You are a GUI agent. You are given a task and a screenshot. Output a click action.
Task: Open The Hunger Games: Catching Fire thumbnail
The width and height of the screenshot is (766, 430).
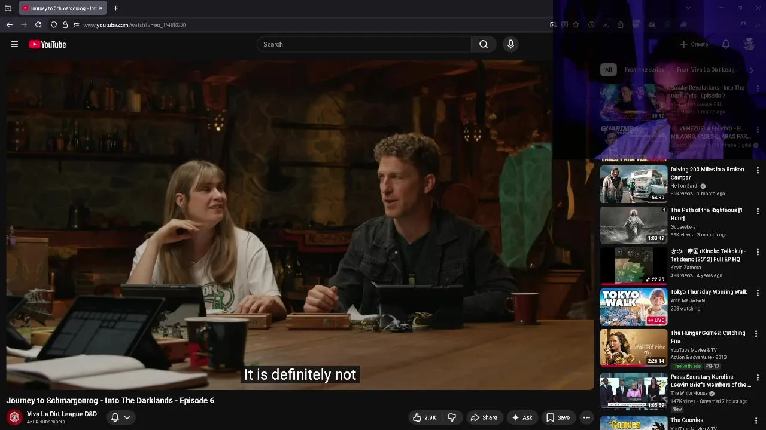634,348
